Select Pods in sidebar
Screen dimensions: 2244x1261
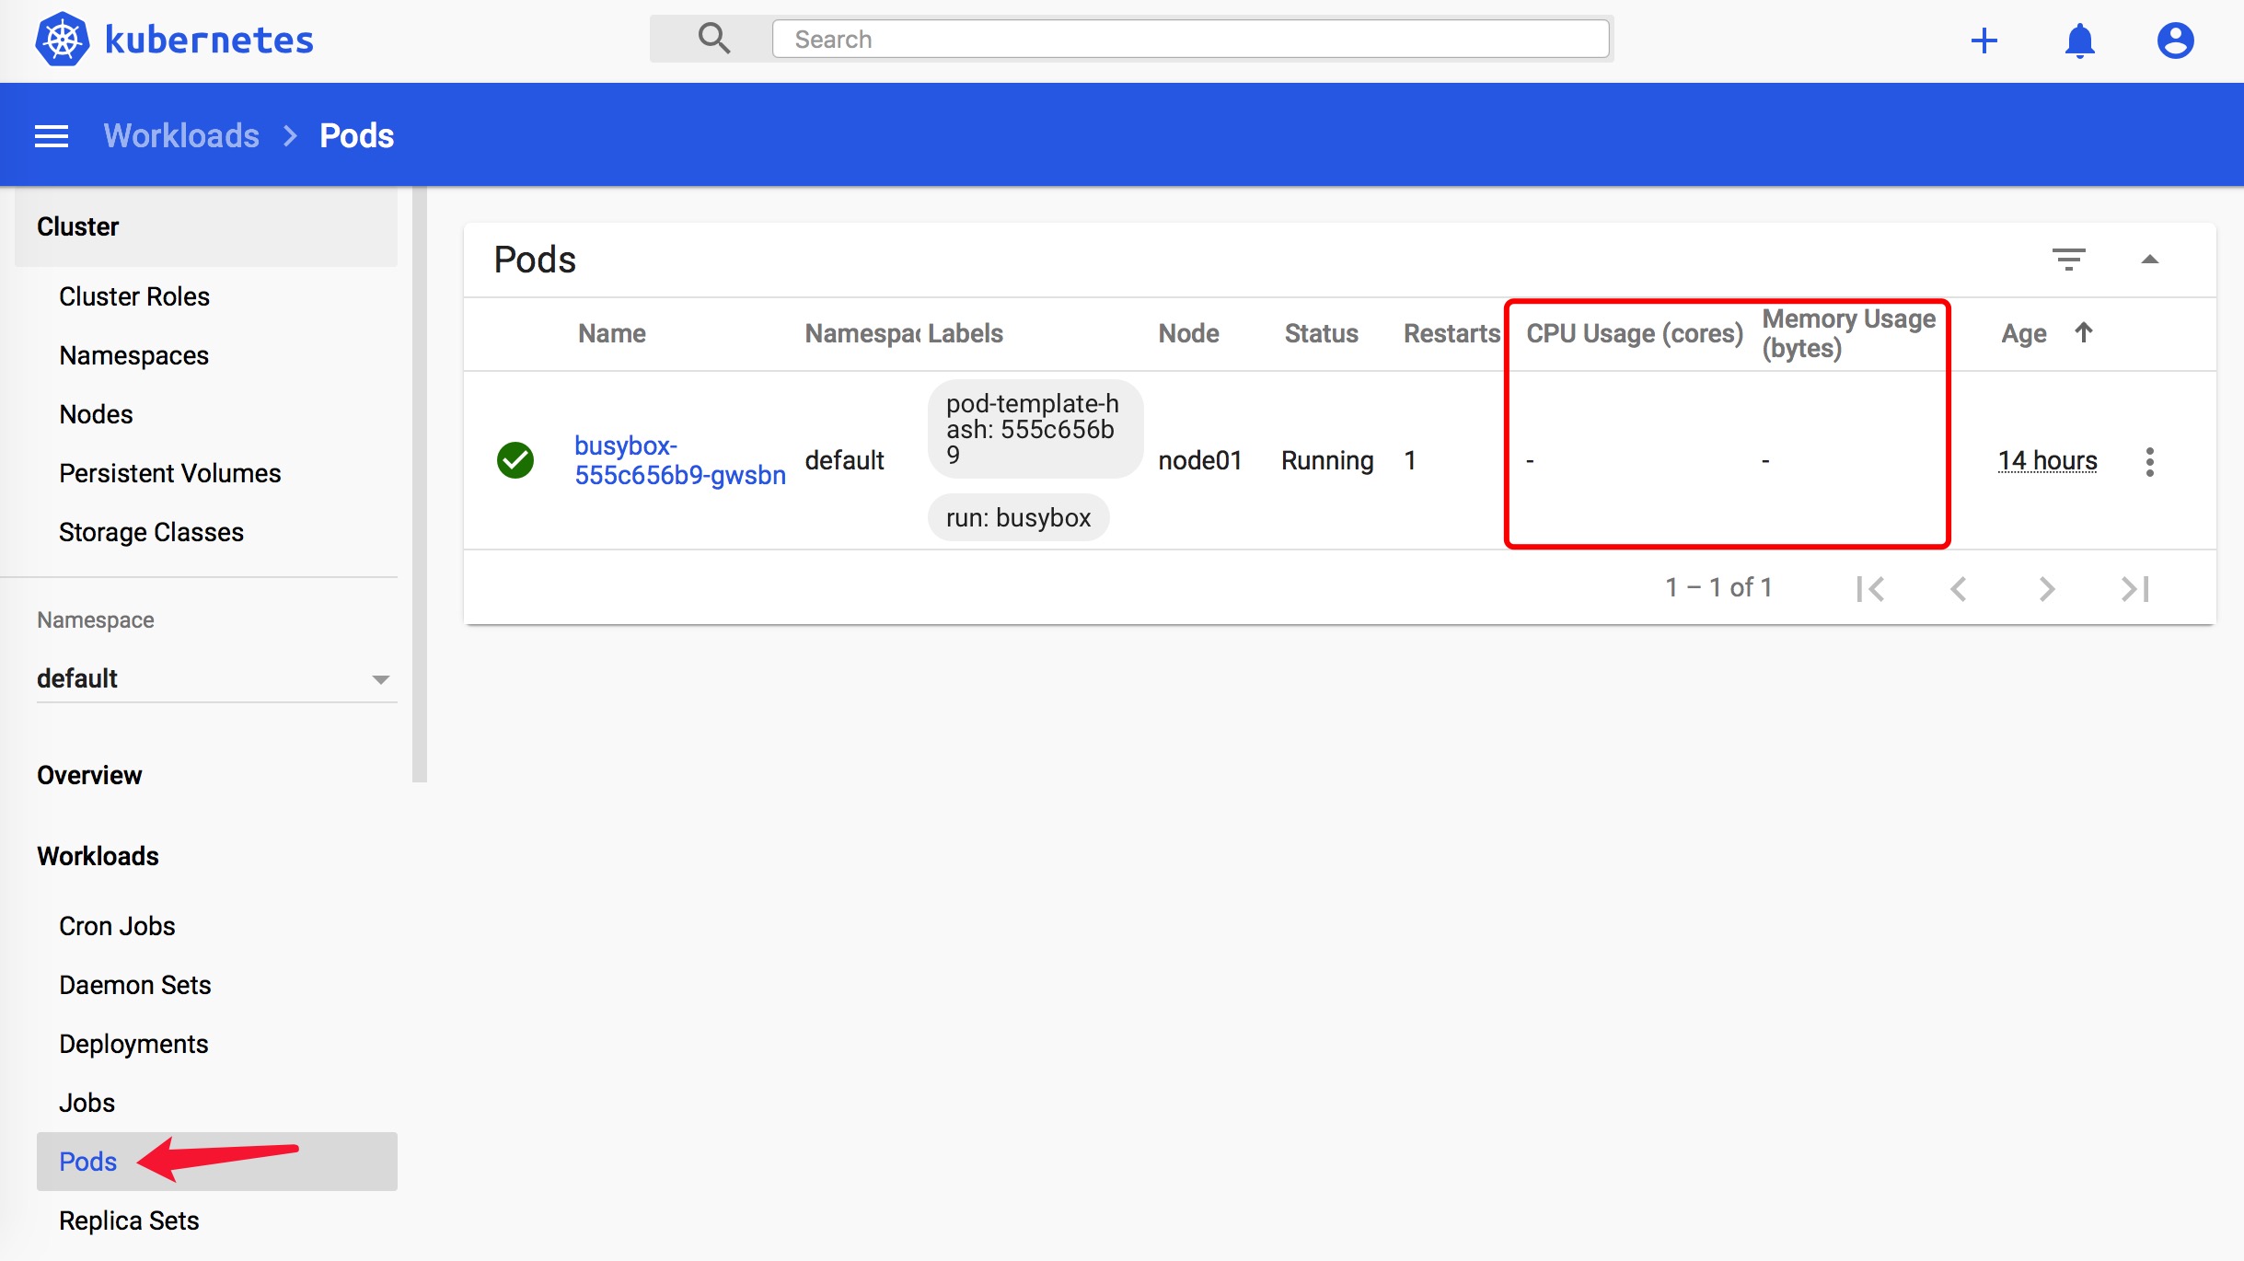pyautogui.click(x=217, y=1162)
